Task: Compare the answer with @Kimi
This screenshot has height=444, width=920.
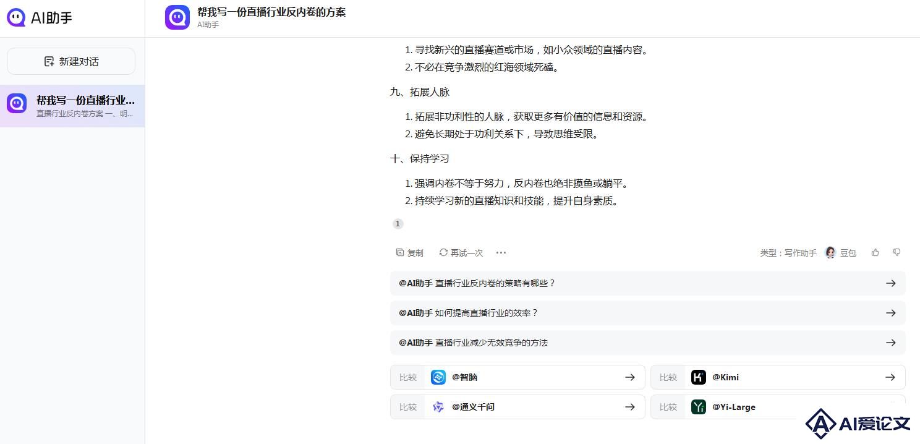Action: [x=778, y=377]
